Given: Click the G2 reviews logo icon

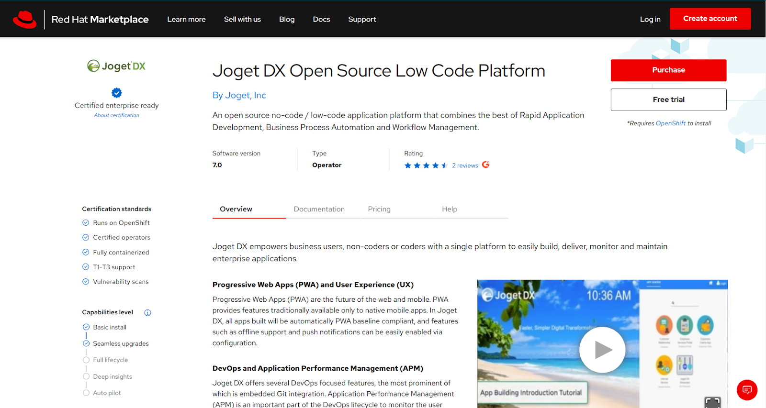Looking at the screenshot, I should click(485, 165).
